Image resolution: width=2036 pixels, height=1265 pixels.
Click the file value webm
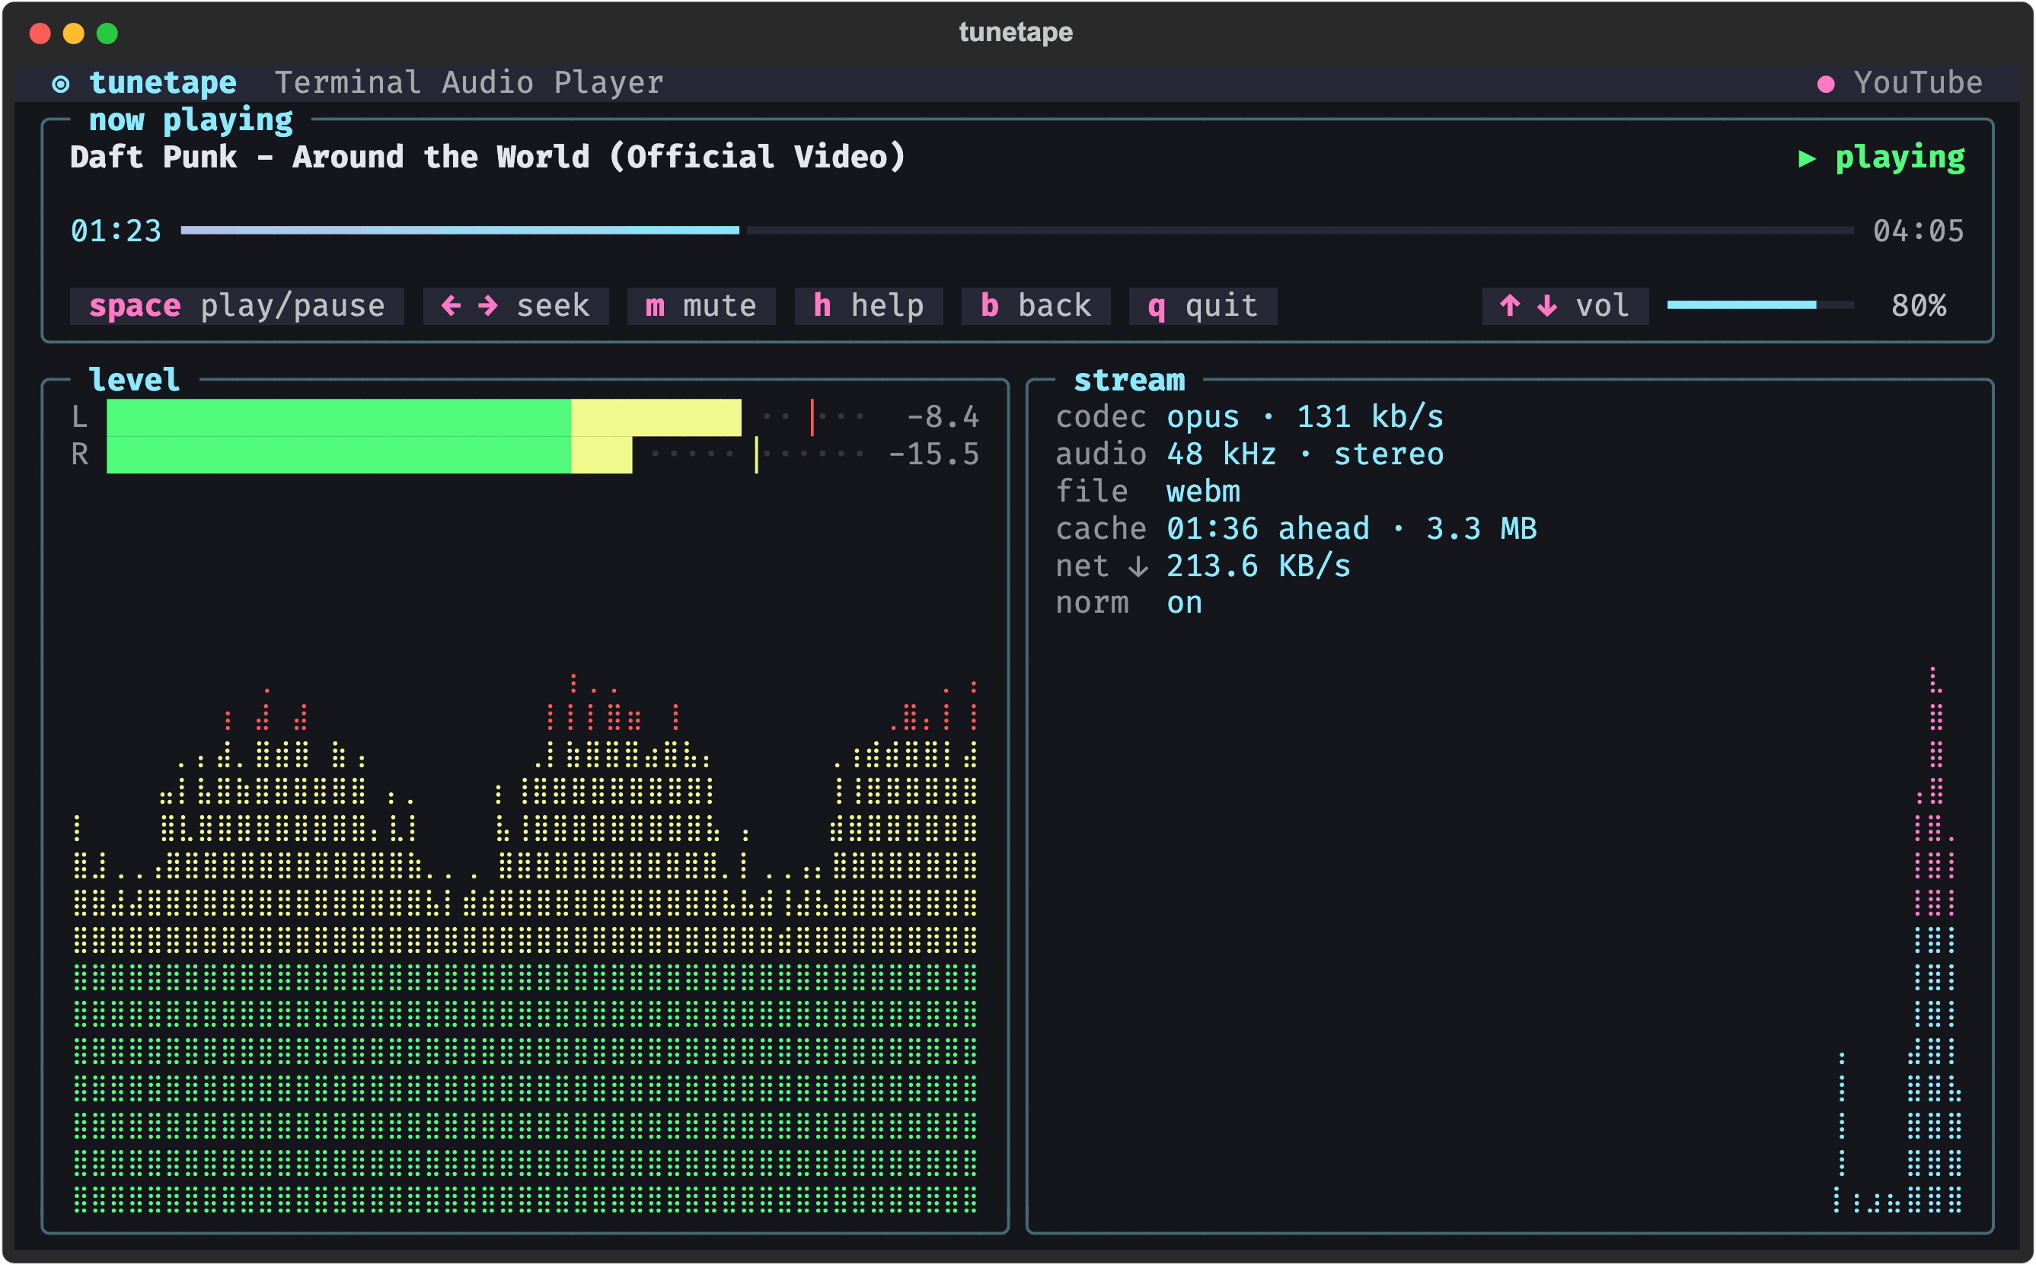pos(1203,492)
